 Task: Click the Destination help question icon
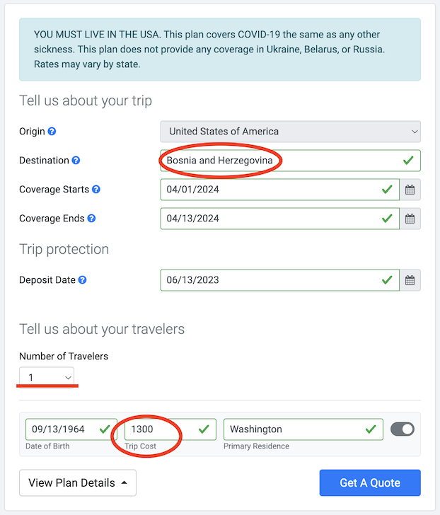76,161
